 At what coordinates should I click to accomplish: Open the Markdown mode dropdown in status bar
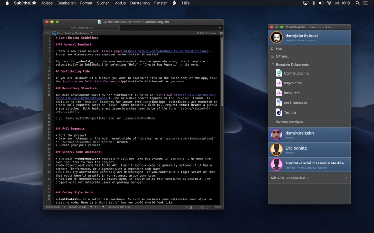pyautogui.click(x=55, y=207)
